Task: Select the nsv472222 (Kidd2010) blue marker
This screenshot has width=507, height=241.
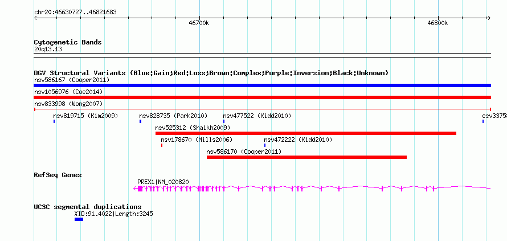Action: [x=265, y=145]
